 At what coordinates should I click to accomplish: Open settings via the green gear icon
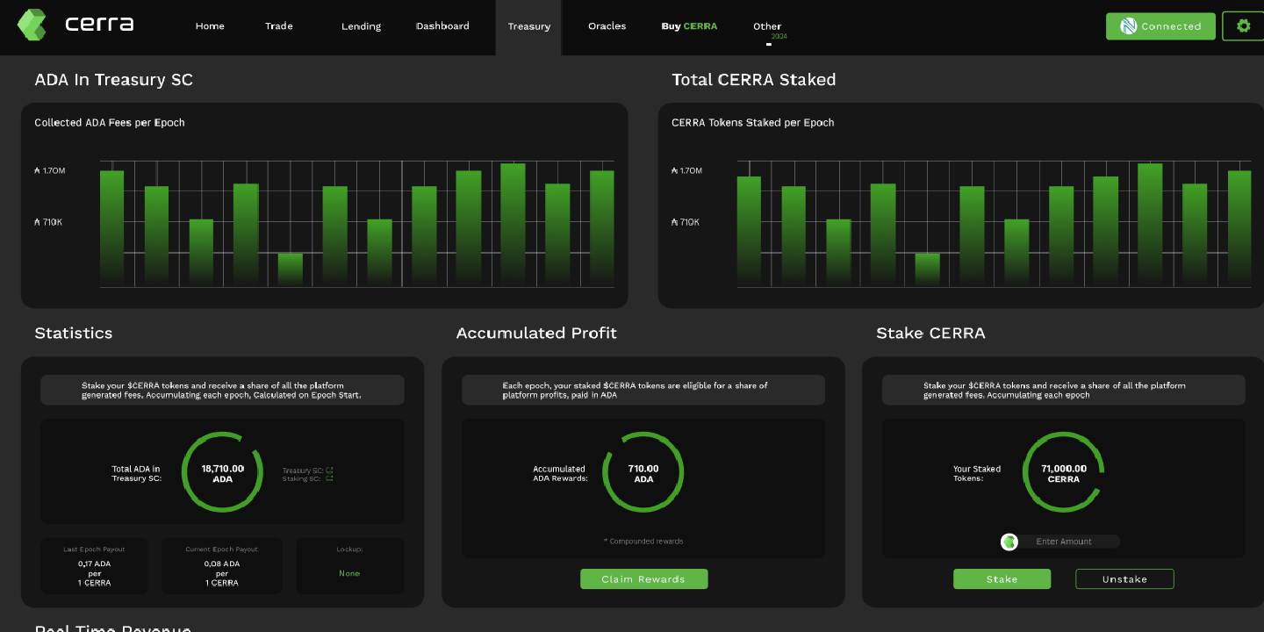click(1243, 26)
